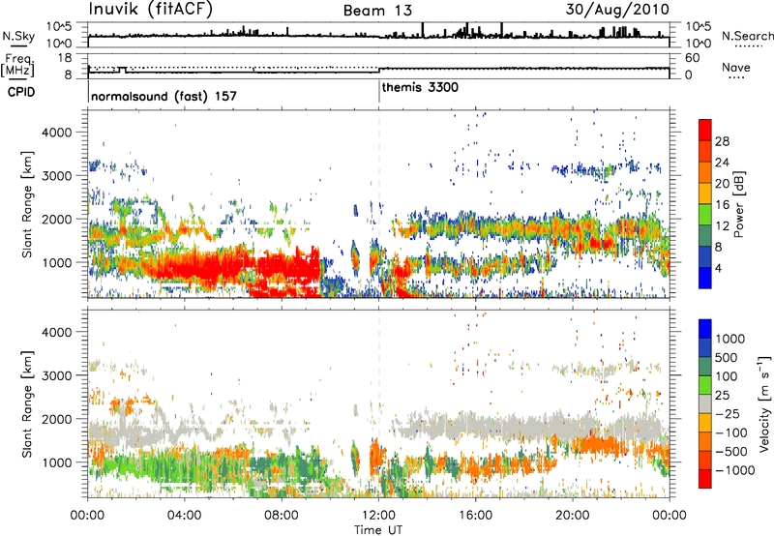Viewport: 774px width, 536px height.
Task: Click the '28' power colorbar tick
Action: click(722, 141)
